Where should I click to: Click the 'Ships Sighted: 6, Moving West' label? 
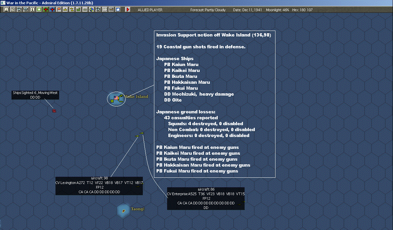click(35, 93)
